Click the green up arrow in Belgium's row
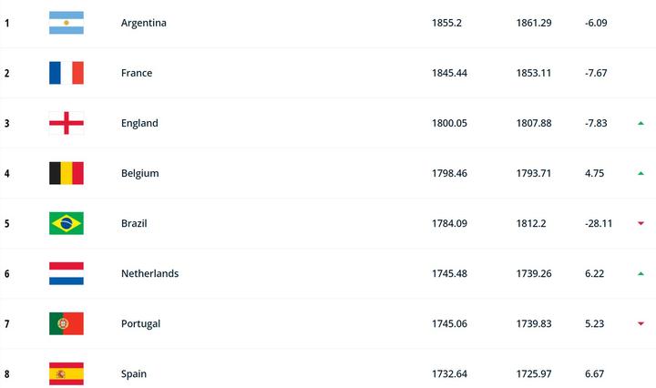 641,173
